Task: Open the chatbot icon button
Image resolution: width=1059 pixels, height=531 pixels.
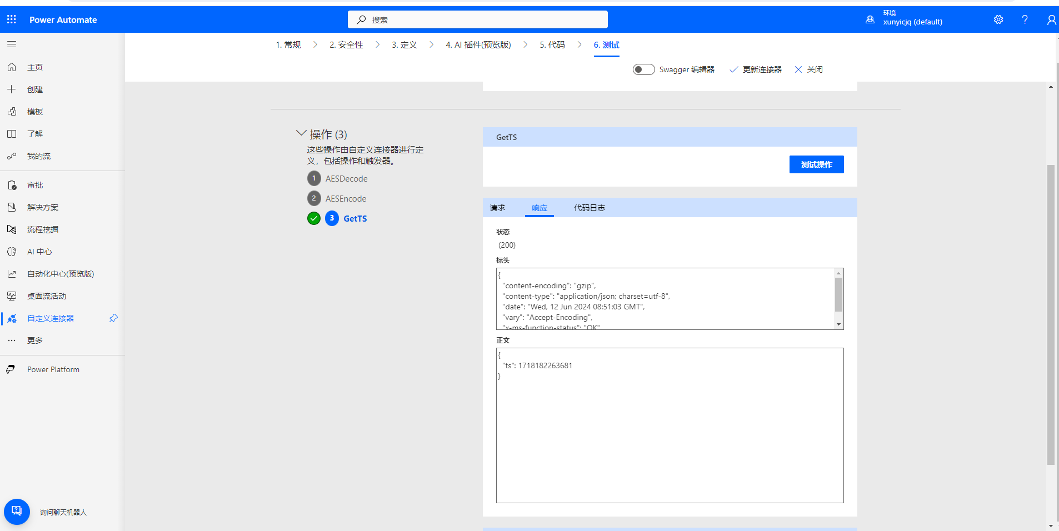Action: 17,512
